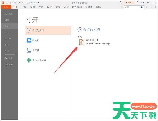Open 偏好设置 from the sidebar
This screenshot has width=158, height=121.
coord(8,58)
